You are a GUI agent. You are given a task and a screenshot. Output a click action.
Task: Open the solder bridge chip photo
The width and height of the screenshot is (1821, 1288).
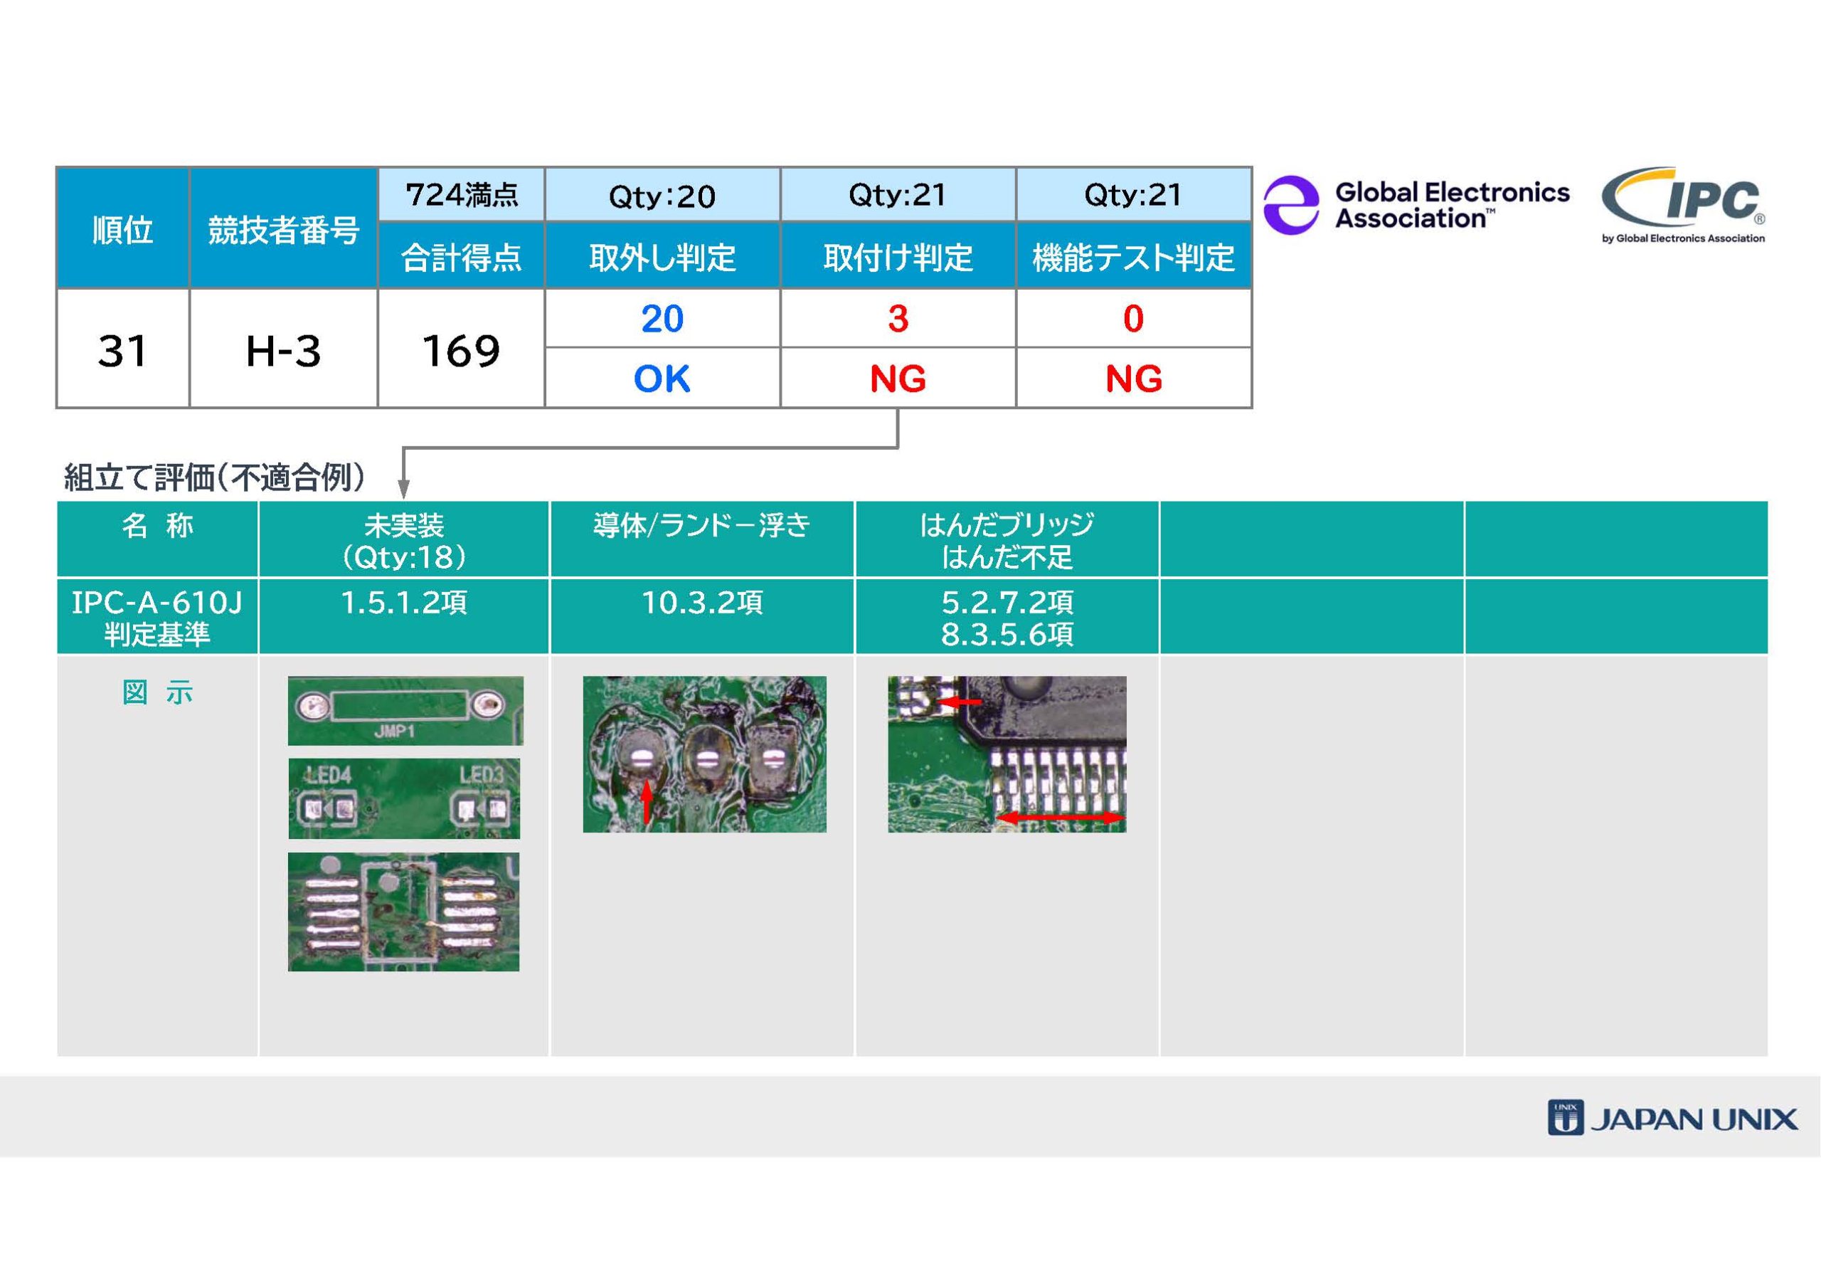[1007, 754]
